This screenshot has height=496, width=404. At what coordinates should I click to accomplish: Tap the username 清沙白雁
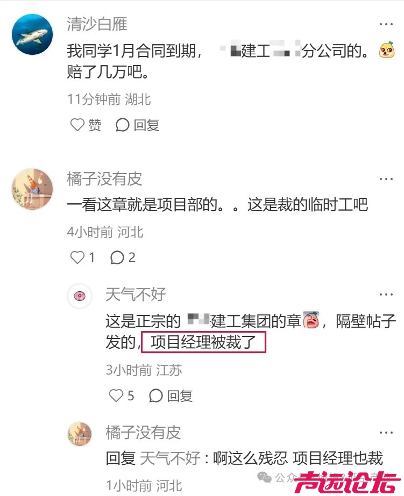(x=97, y=24)
